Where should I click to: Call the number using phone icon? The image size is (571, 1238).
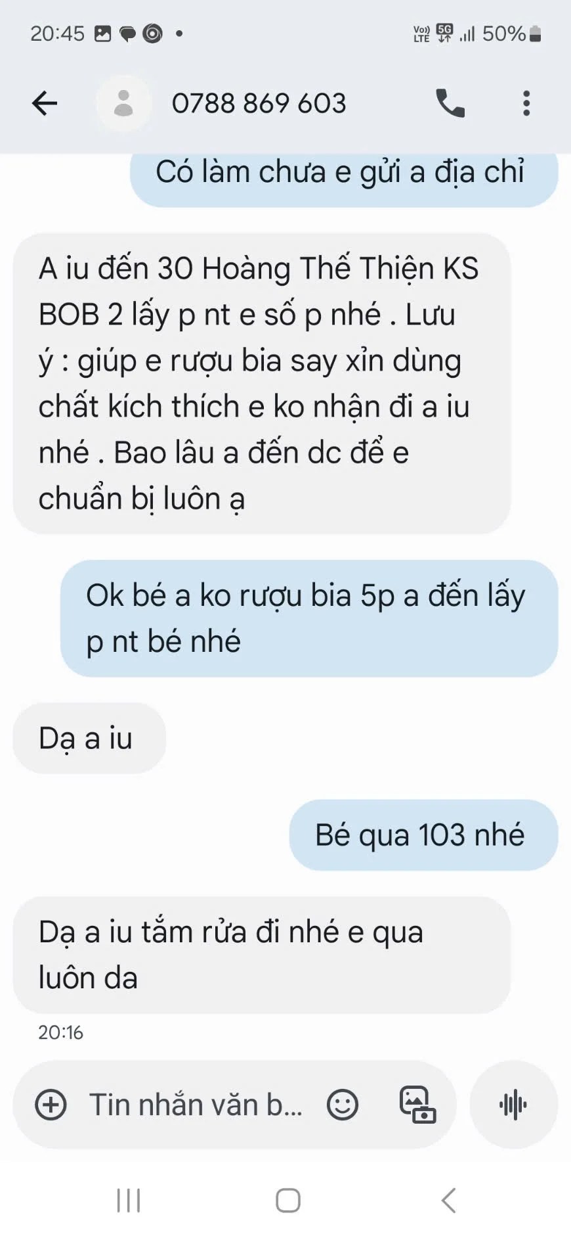click(450, 103)
